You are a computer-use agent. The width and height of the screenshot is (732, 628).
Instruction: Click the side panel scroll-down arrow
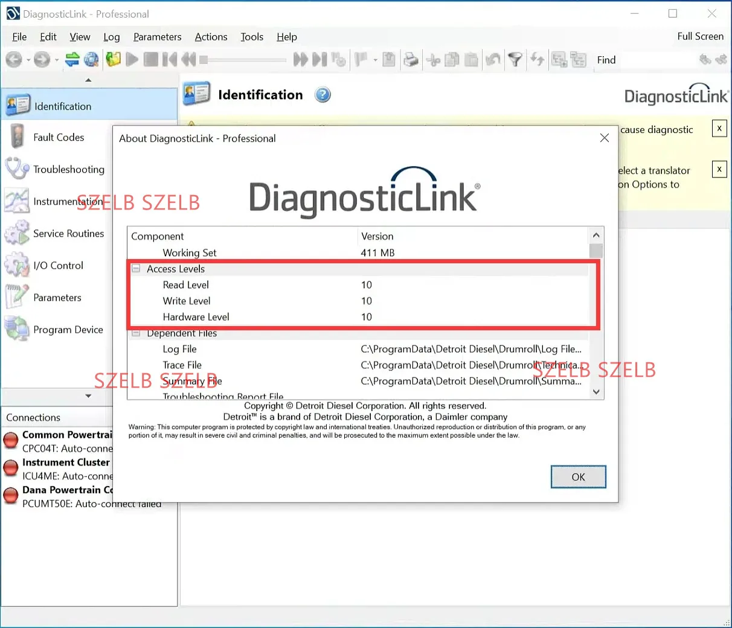(88, 396)
